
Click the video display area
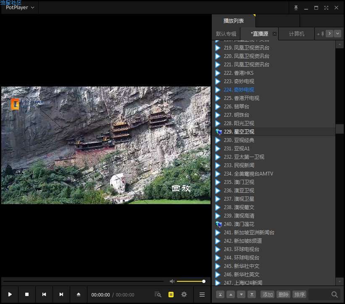tap(106, 145)
